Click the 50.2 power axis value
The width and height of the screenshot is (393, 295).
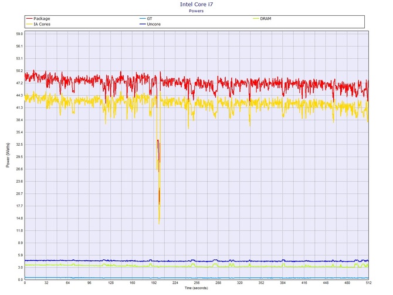19,71
